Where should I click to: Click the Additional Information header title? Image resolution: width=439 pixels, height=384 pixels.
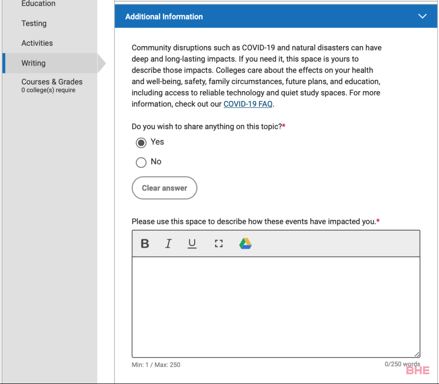click(164, 17)
